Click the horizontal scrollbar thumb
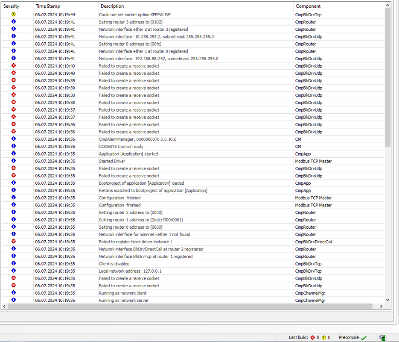This screenshot has width=399, height=342. [x=190, y=307]
